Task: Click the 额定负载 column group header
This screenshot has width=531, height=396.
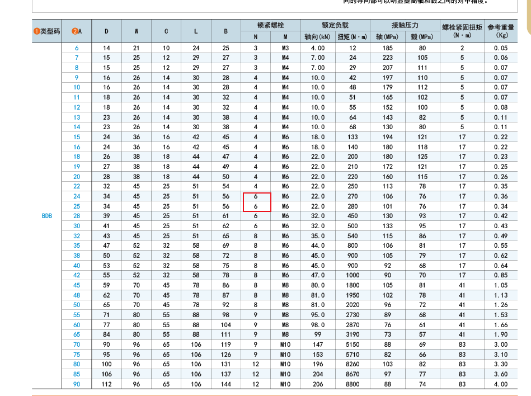Action: 335,25
